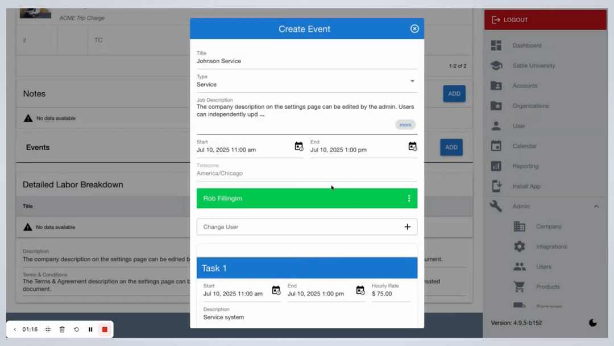Toggle dark mode moon icon
The height and width of the screenshot is (346, 614).
(x=592, y=323)
